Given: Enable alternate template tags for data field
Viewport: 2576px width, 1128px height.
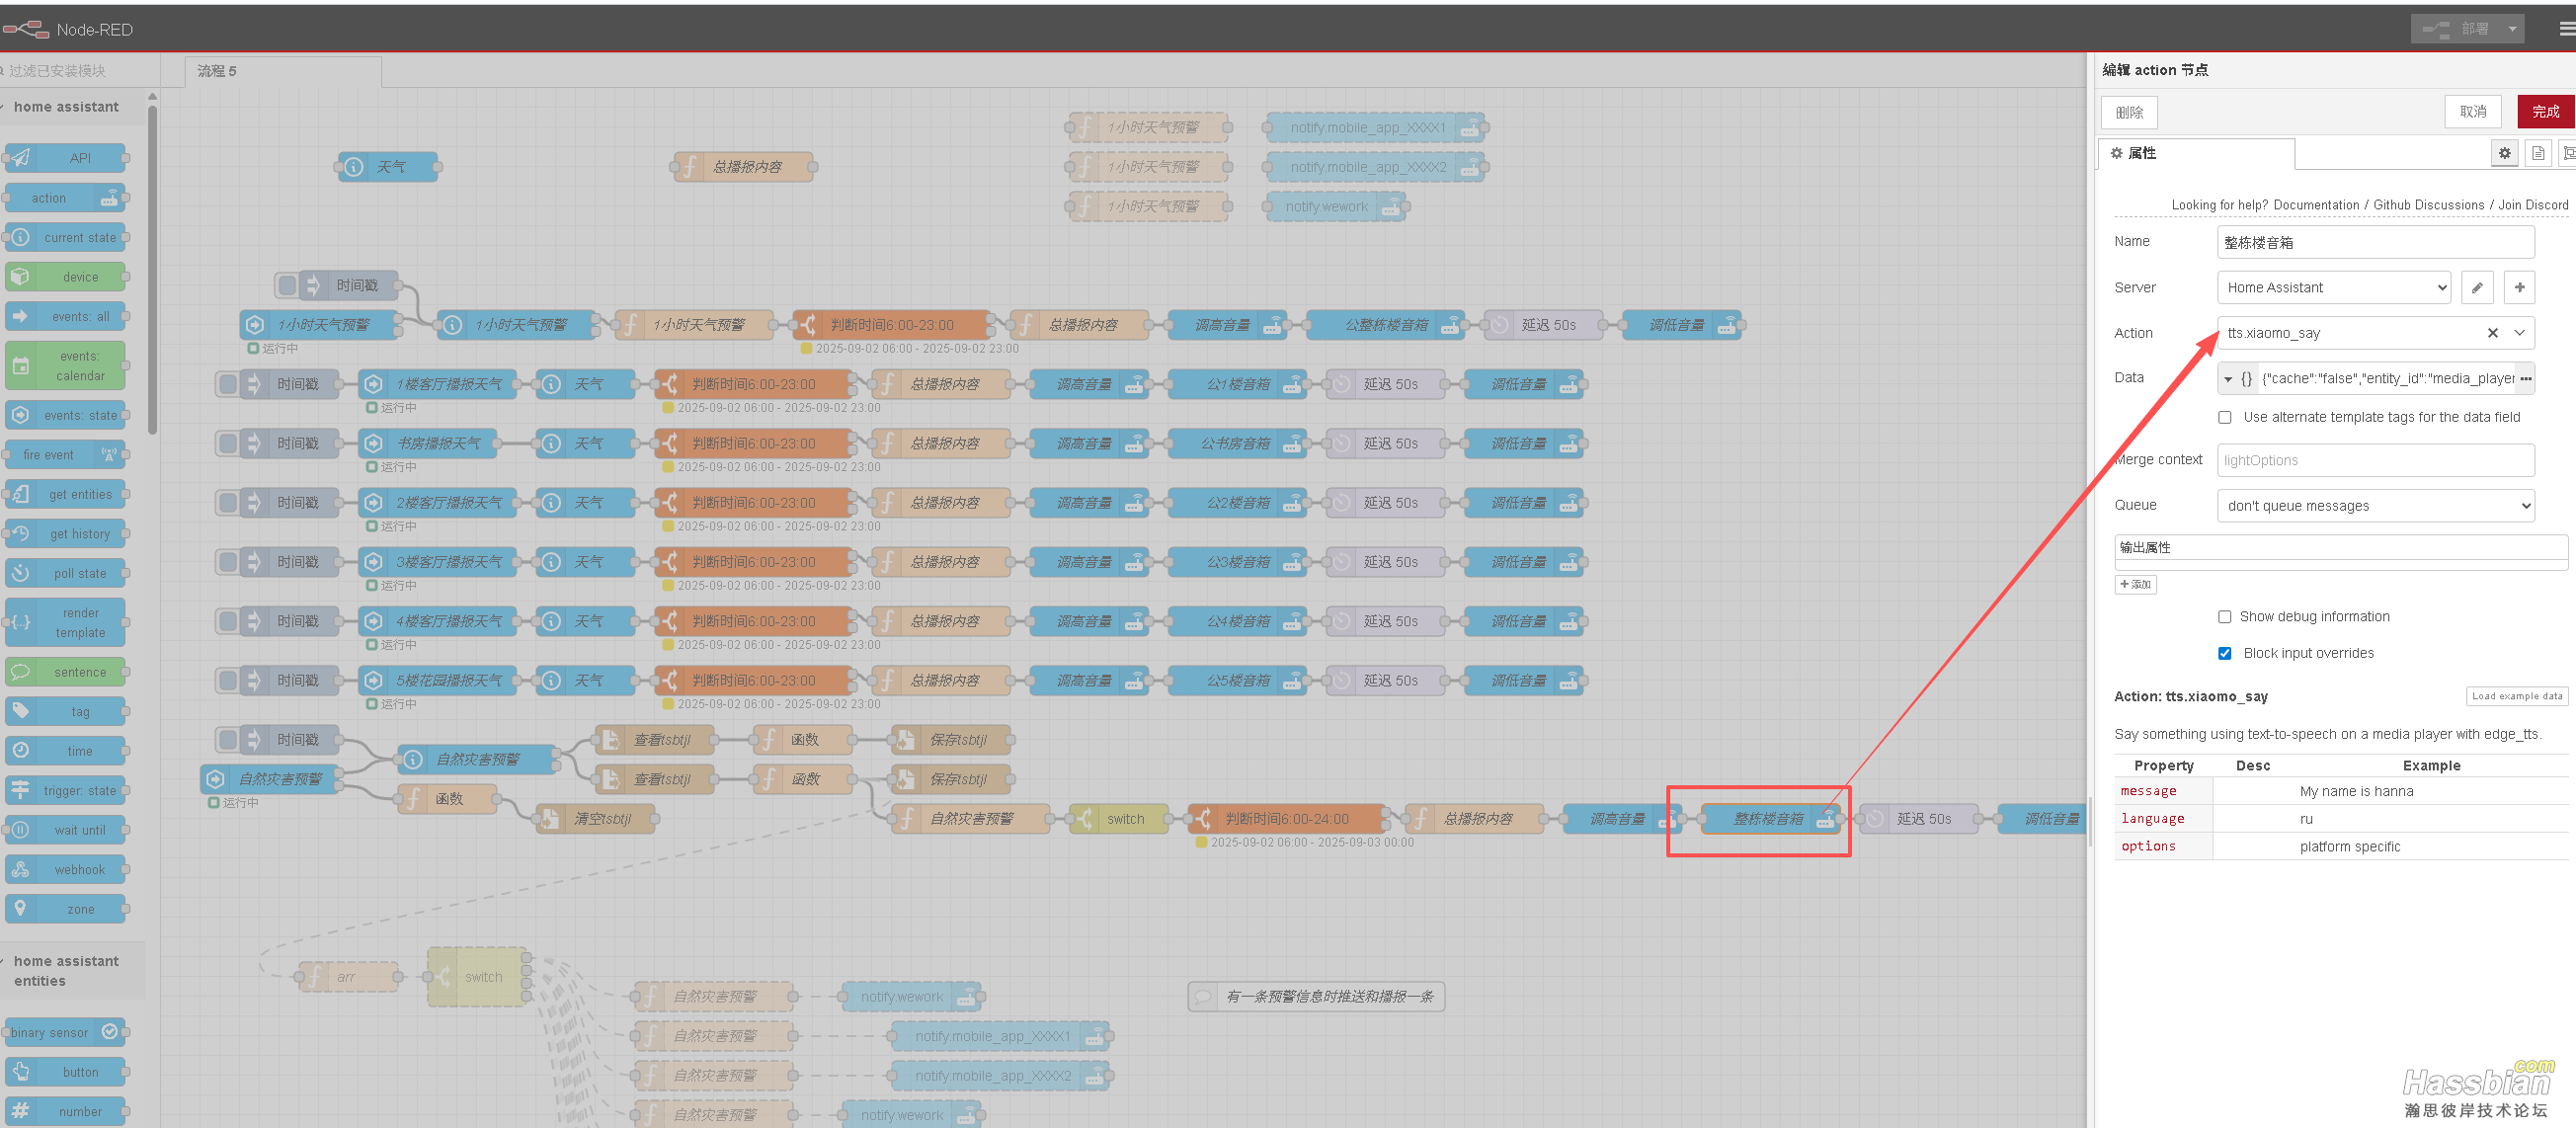Looking at the screenshot, I should [x=2224, y=417].
